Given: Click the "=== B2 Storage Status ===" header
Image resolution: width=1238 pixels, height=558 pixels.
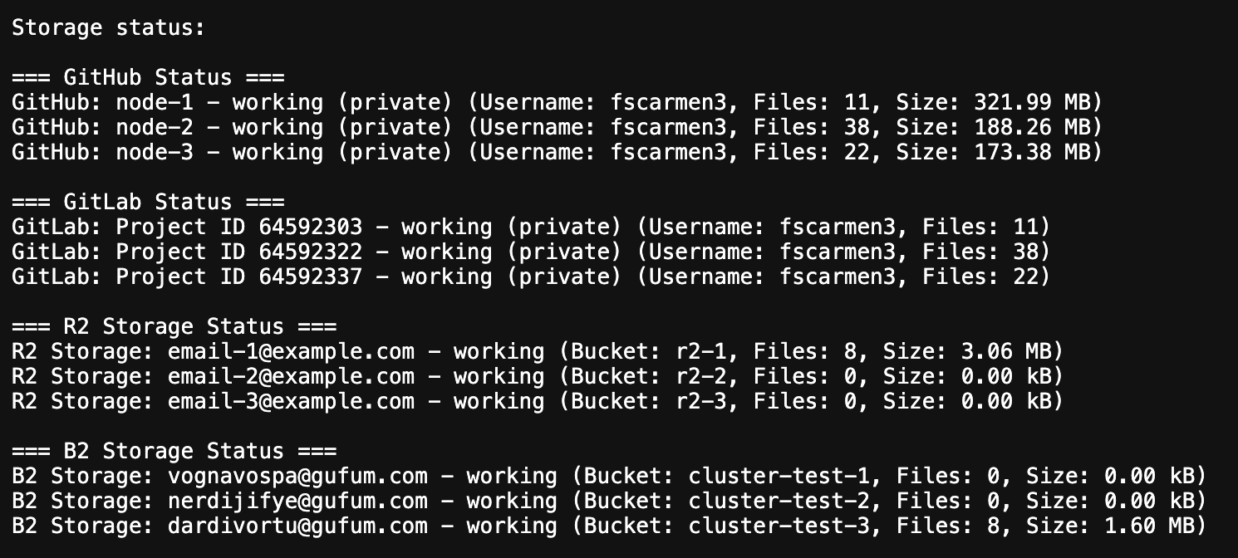Looking at the screenshot, I should pyautogui.click(x=174, y=451).
